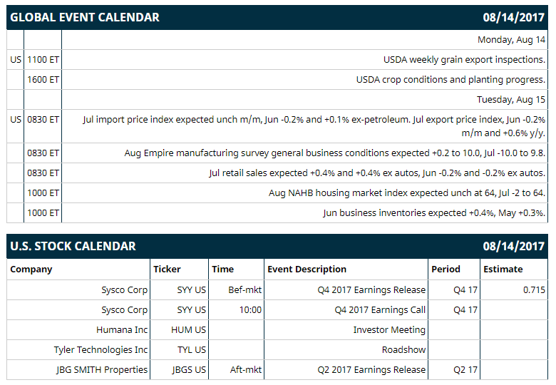Select the USDA weekly grain export inspections entry
Screen dimensions: 556x385
click(464, 60)
